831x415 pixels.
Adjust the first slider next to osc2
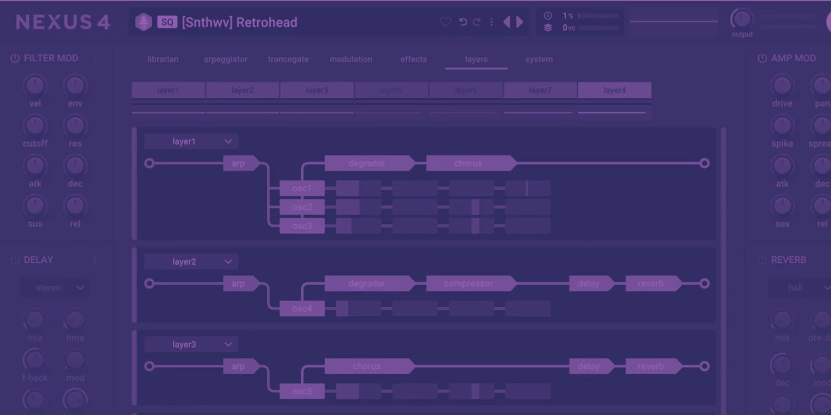pyautogui.click(x=359, y=207)
